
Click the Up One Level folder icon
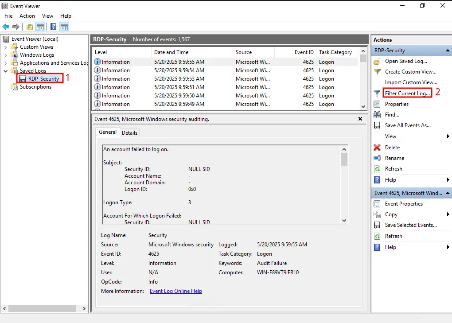pos(29,27)
